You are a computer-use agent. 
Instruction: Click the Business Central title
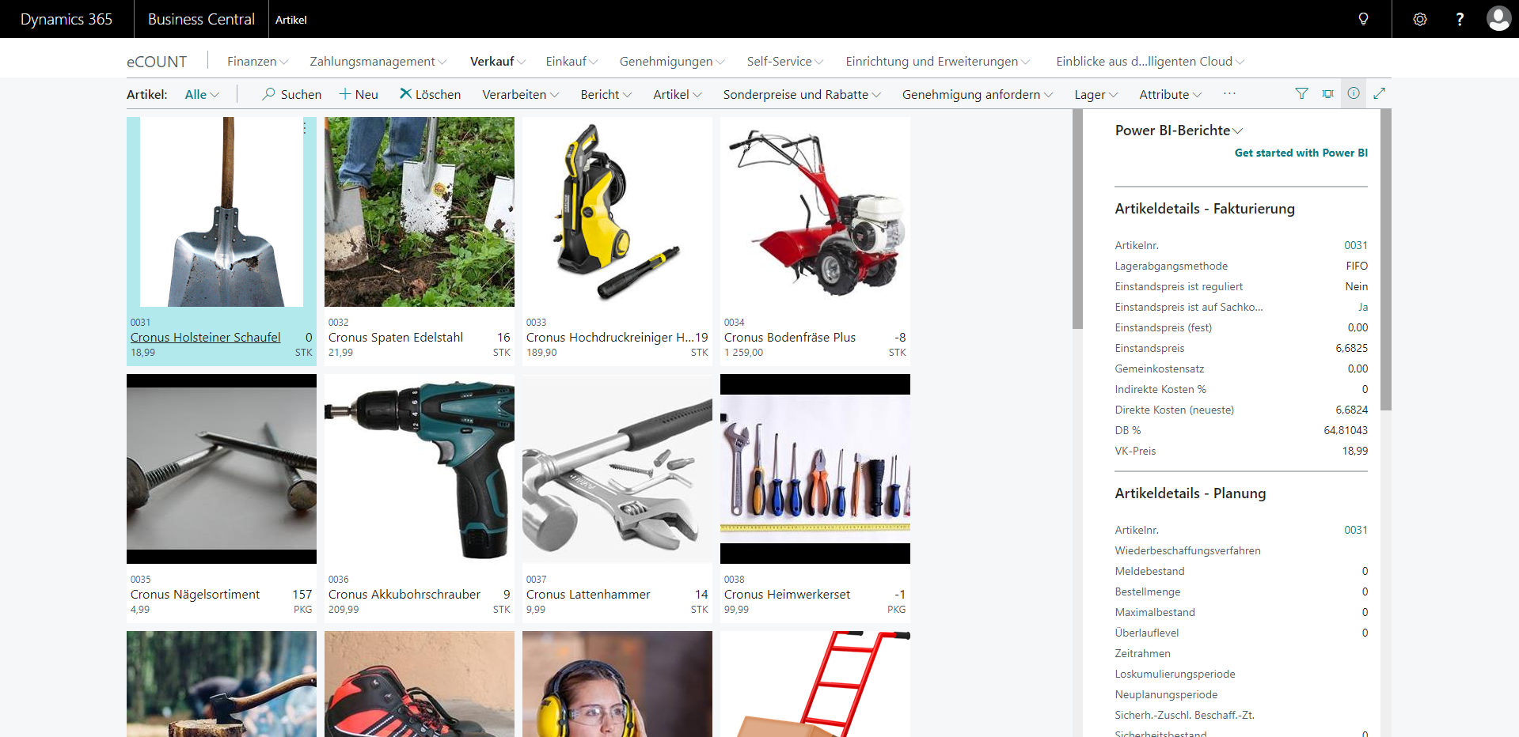[201, 19]
